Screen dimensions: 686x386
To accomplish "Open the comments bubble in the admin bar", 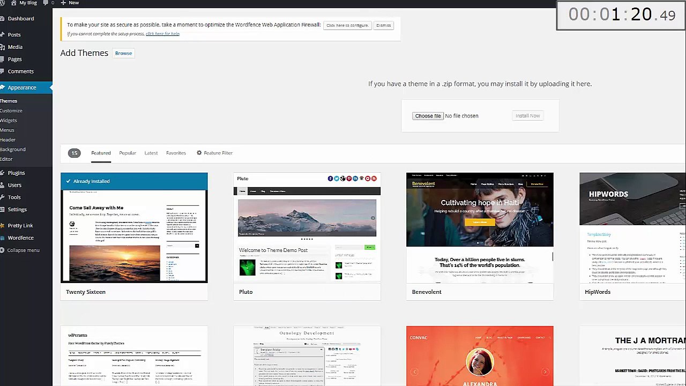I will (x=46, y=3).
